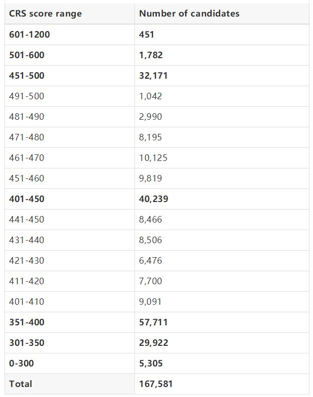Click the 2,990 candidates cell
This screenshot has height=397, width=313.
[150, 117]
